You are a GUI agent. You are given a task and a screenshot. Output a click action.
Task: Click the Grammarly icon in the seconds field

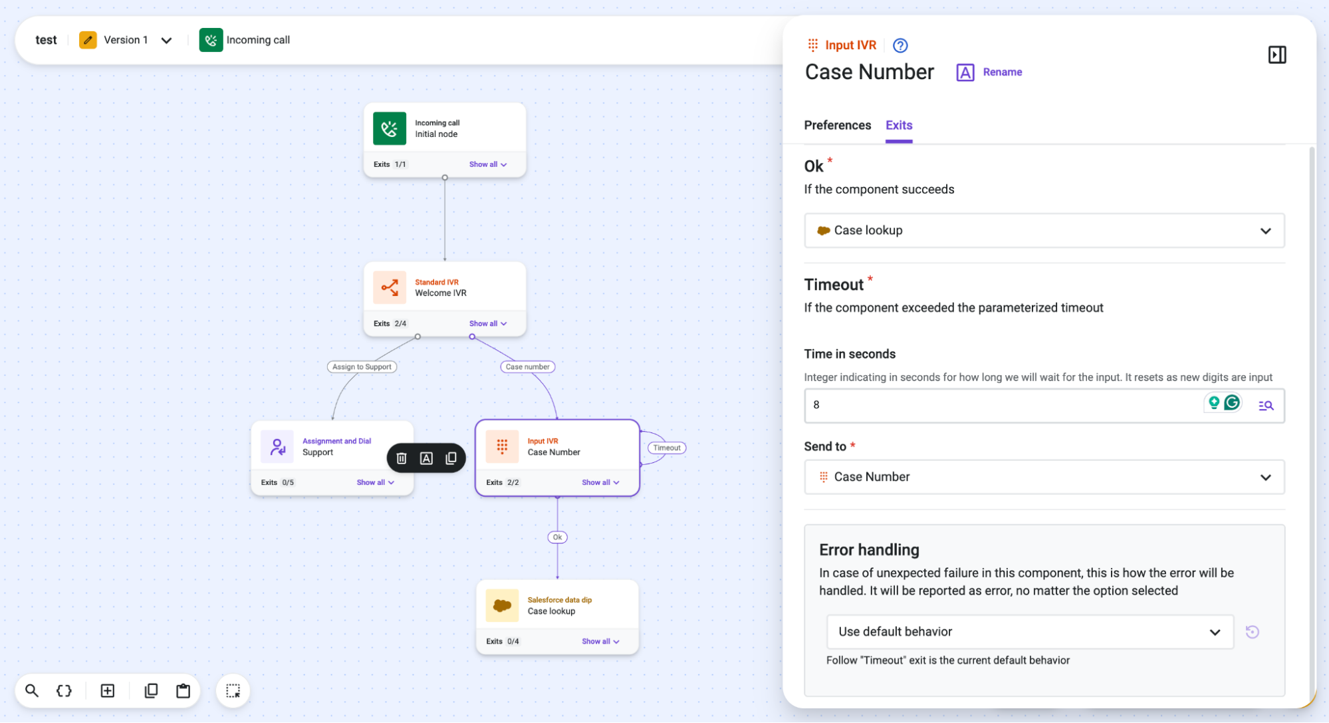click(x=1231, y=402)
